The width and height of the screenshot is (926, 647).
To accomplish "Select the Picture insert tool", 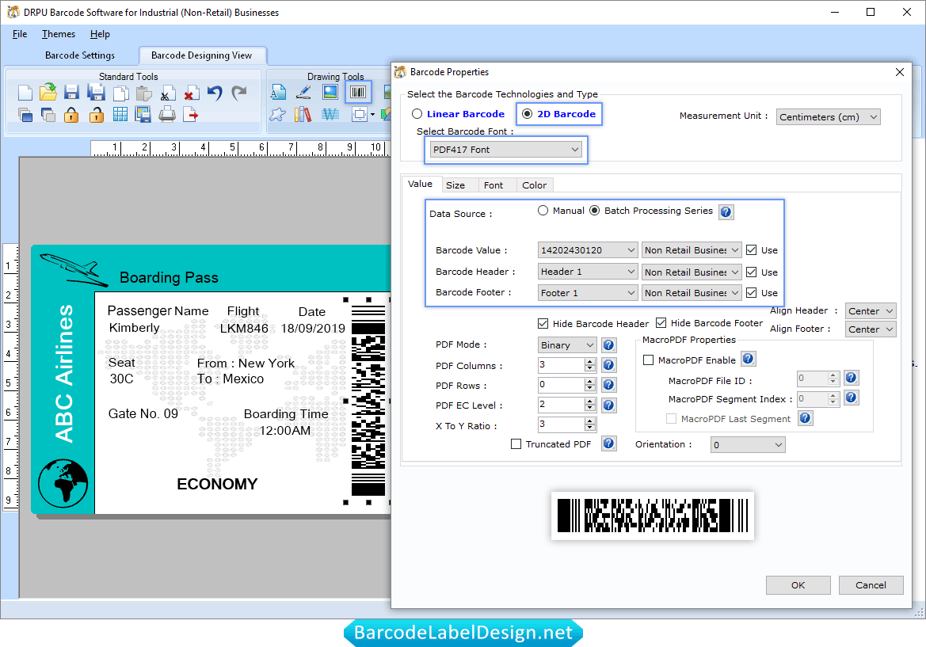I will pyautogui.click(x=330, y=92).
